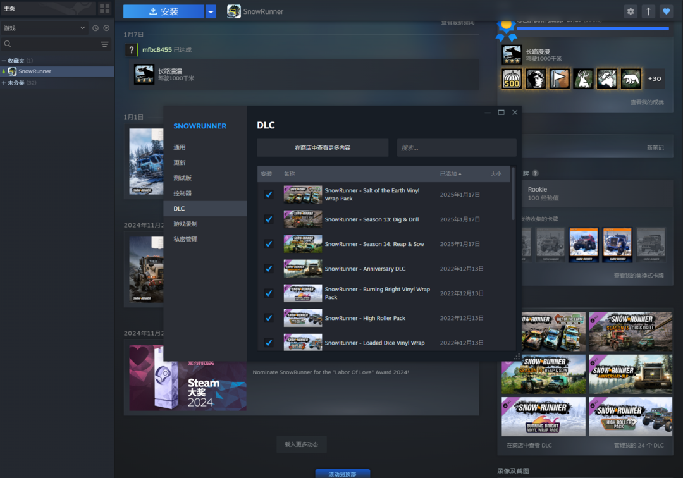Screen dimensions: 683x478
Task: Click the upward arrow icon next to settings
Action: [x=648, y=11]
